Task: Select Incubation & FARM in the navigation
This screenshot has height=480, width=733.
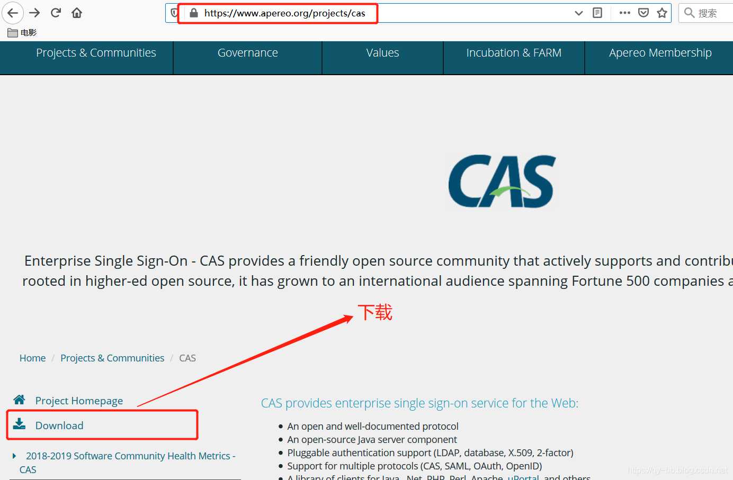Action: click(513, 52)
